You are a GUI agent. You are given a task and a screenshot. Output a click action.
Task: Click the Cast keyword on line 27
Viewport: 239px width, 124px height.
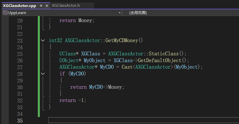click(127, 67)
